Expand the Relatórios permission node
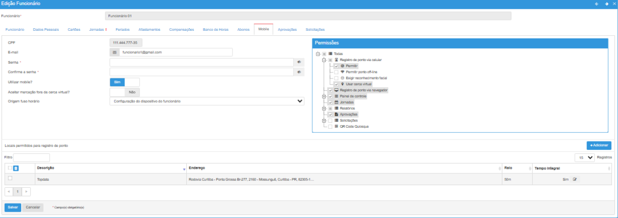This screenshot has height=218, width=618. tap(324, 108)
